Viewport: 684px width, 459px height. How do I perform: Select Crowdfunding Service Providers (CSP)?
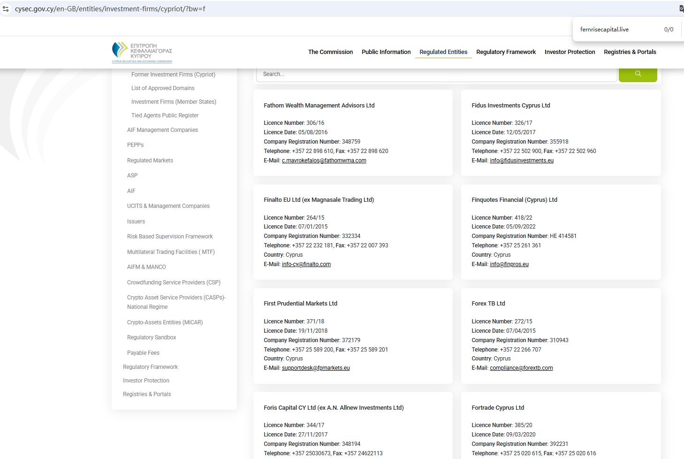click(174, 283)
